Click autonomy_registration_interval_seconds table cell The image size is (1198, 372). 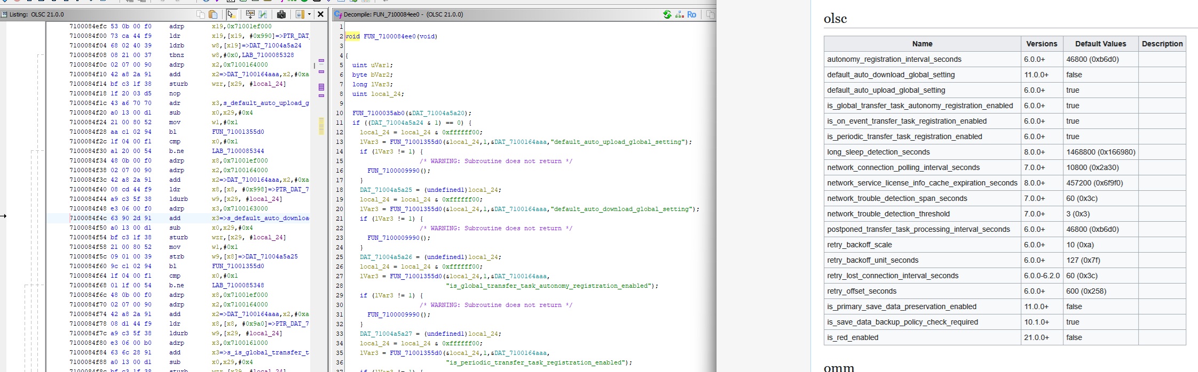(x=922, y=59)
